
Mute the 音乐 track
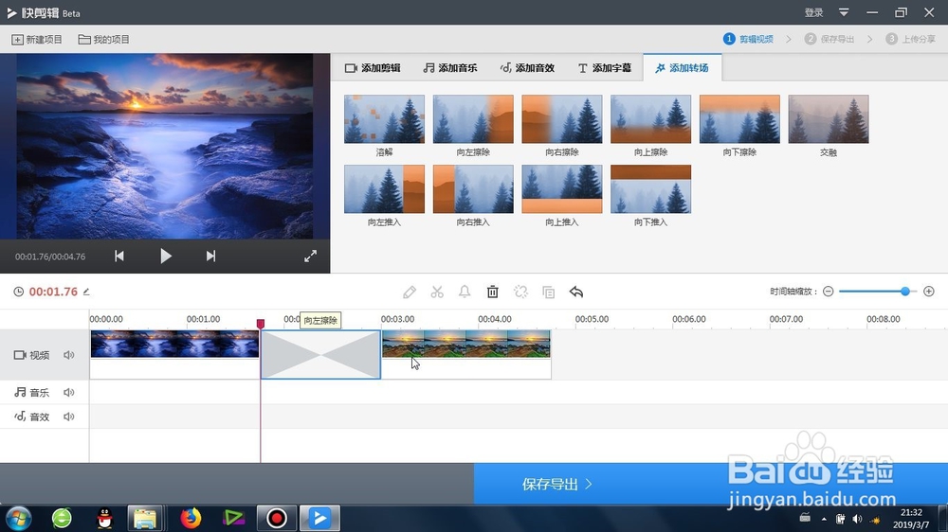click(x=69, y=393)
